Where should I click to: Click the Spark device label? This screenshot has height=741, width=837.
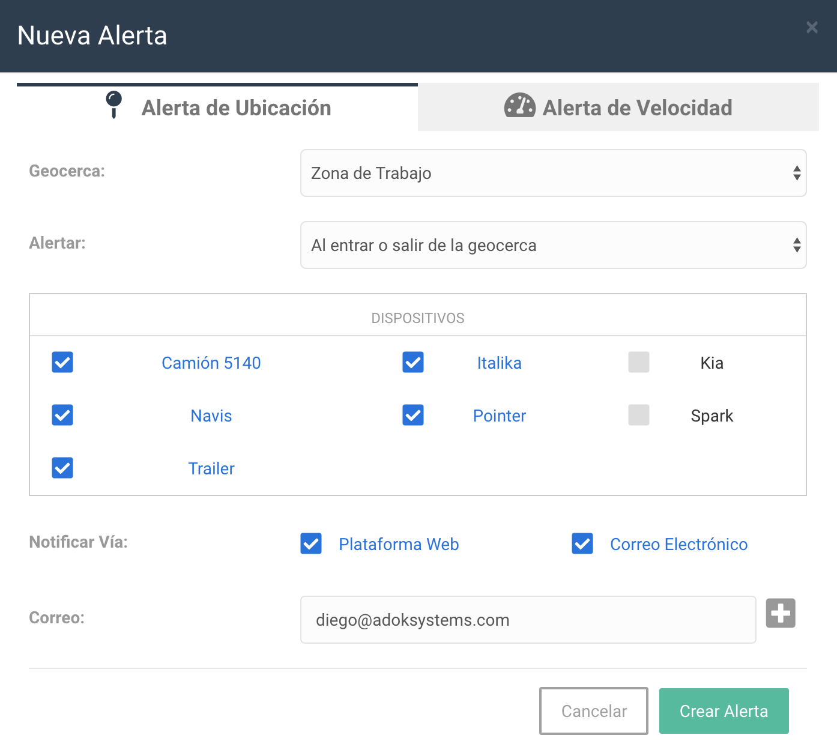point(712,416)
